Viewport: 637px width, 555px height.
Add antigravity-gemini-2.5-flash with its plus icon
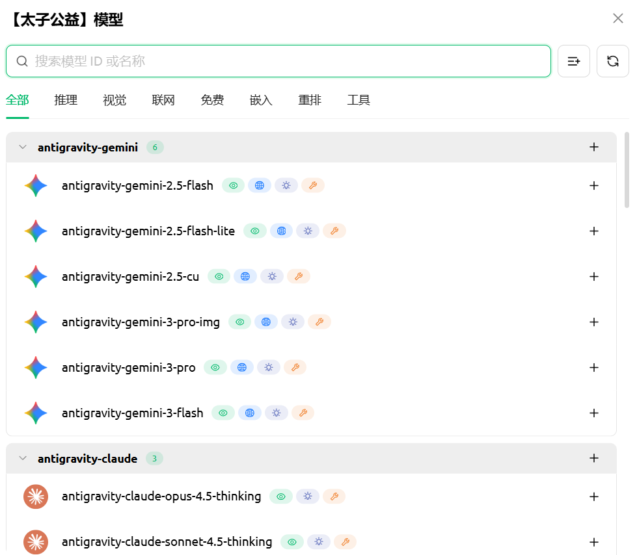pos(593,186)
